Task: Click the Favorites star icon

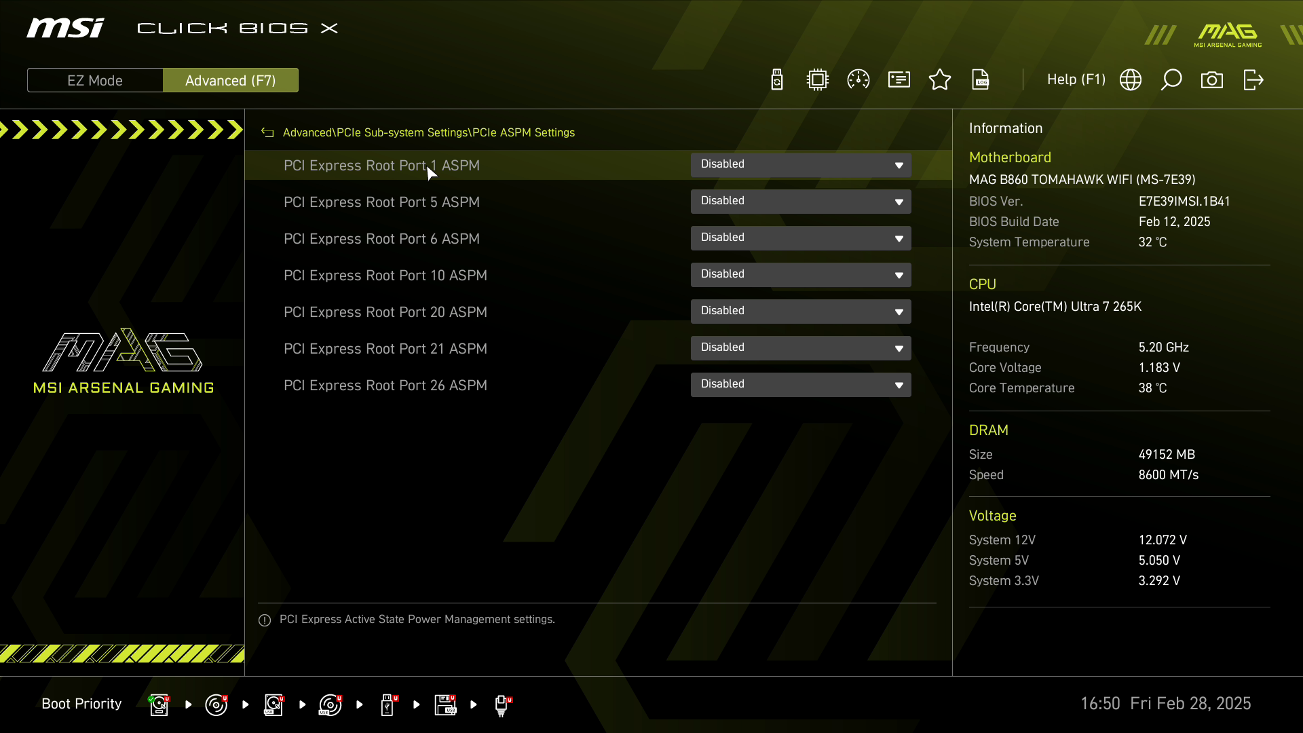Action: (x=940, y=80)
